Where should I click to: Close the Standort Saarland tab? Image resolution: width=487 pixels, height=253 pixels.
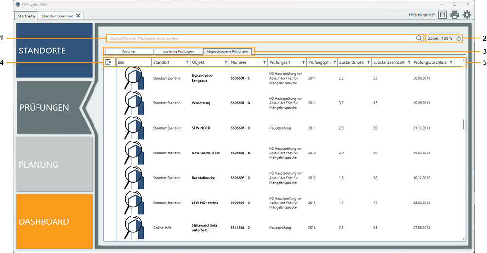[78, 16]
